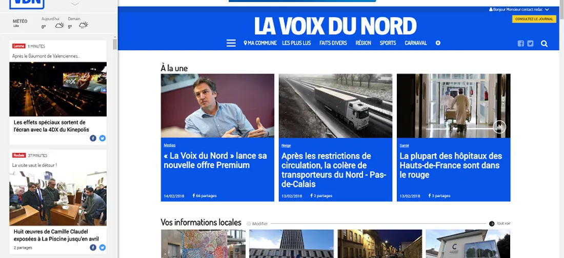This screenshot has height=258, width=564.
Task: Share Kinepolis 4DX article on Facebook
Action: click(93, 138)
